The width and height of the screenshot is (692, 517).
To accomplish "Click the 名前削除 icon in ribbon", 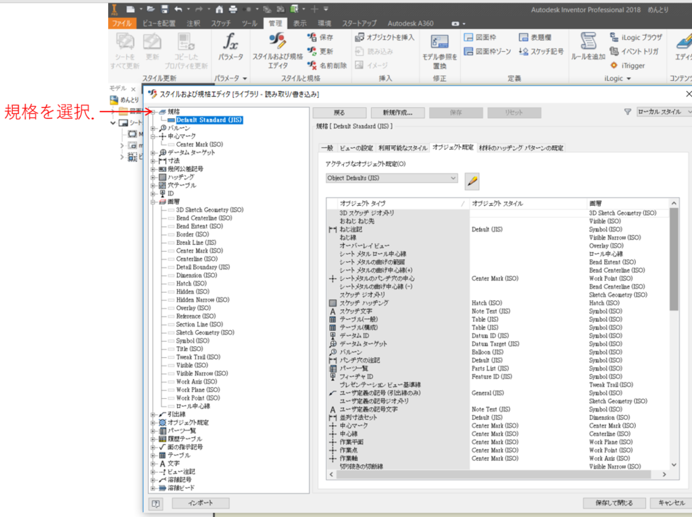I will click(327, 65).
